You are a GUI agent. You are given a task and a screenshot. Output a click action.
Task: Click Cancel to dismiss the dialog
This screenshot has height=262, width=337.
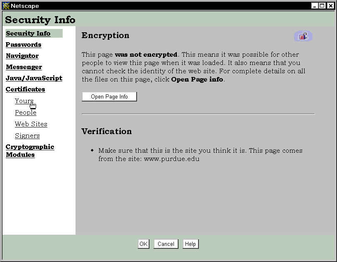(166, 244)
